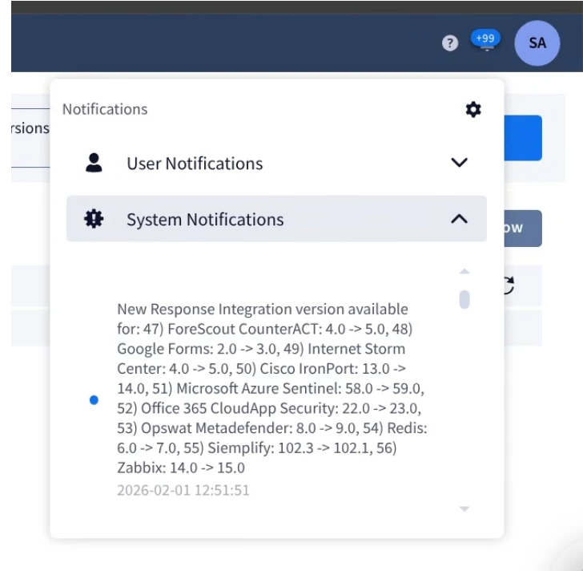Open the help question mark icon

450,43
